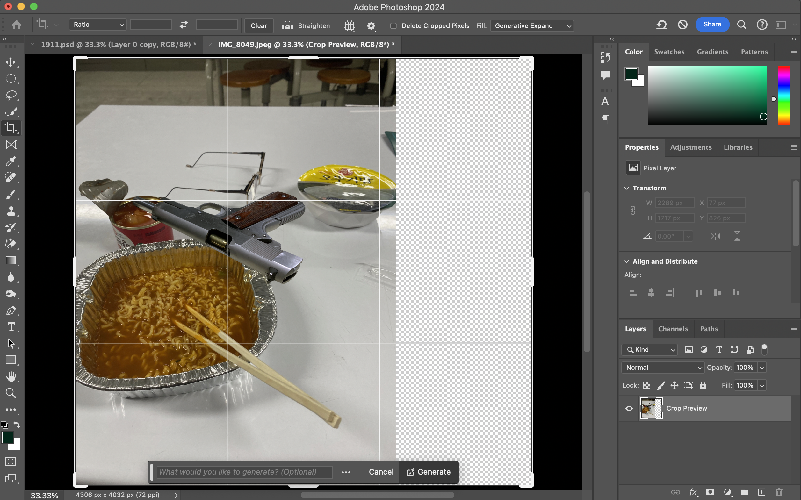Select the Lasso tool
801x500 pixels.
click(11, 95)
